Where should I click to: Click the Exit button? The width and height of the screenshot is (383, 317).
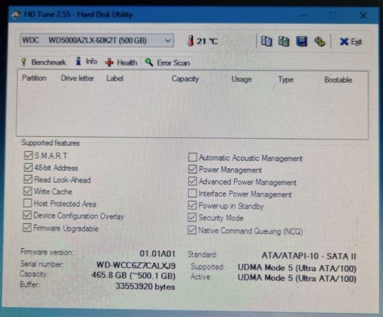pos(351,42)
